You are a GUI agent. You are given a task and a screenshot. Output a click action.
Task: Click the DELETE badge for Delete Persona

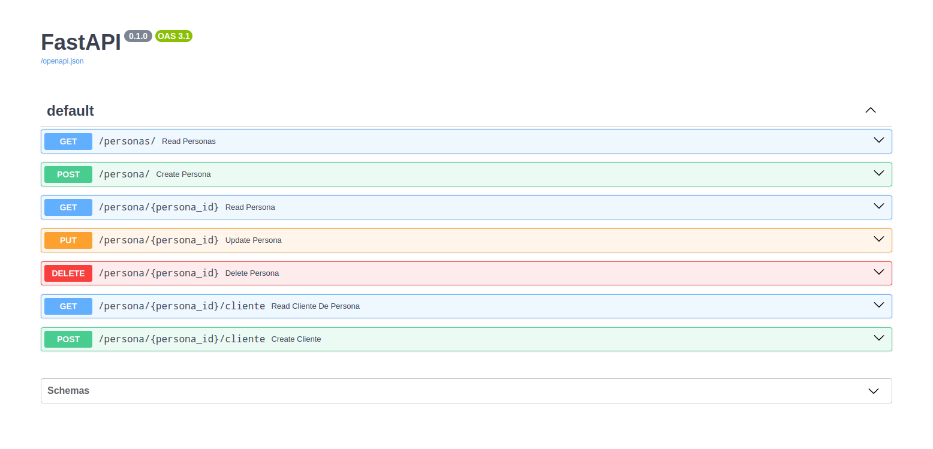(x=68, y=273)
